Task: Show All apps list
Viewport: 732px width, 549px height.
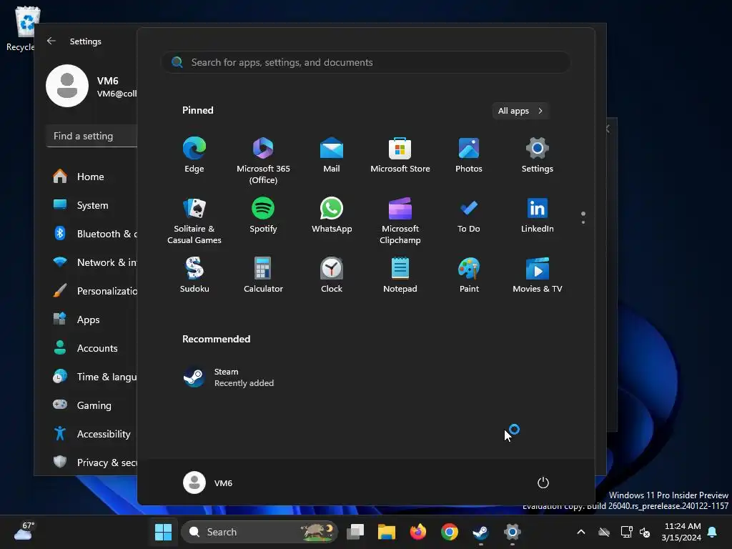Action: pyautogui.click(x=520, y=111)
